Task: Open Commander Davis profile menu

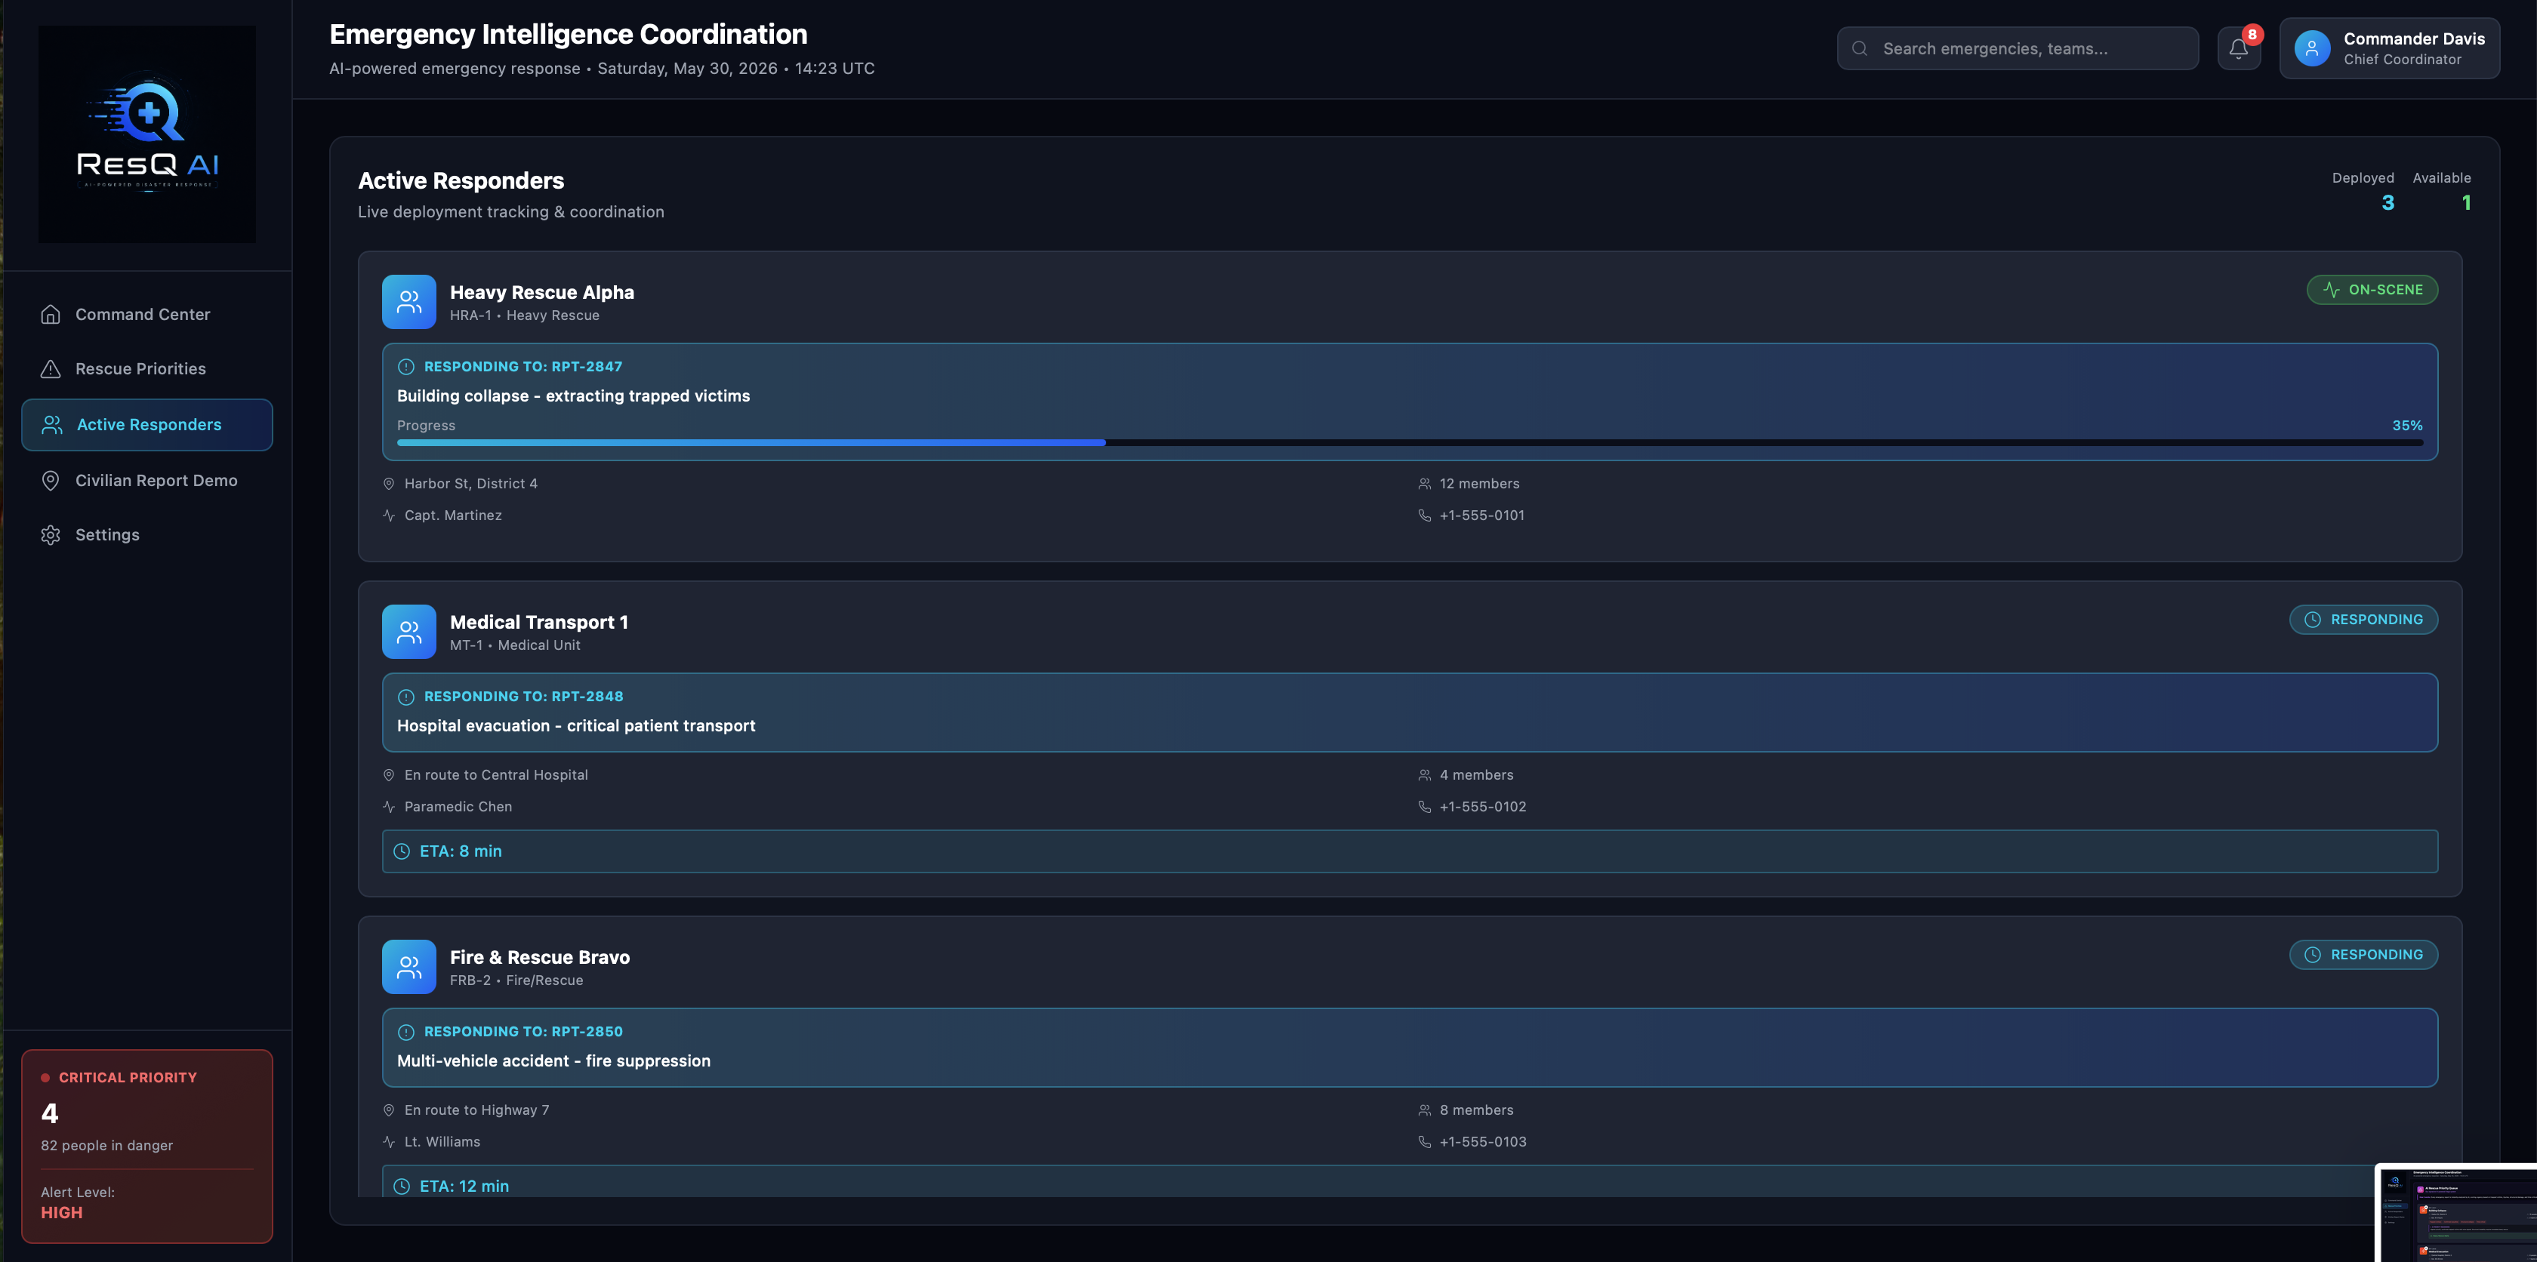Action: [2389, 48]
